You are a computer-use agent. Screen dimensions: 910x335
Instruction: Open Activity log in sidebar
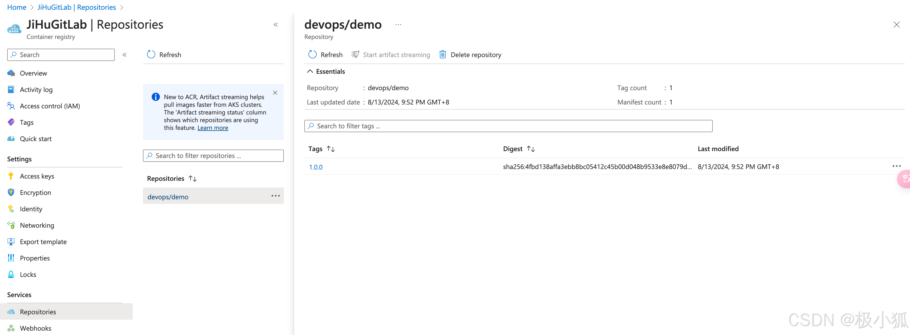point(36,89)
